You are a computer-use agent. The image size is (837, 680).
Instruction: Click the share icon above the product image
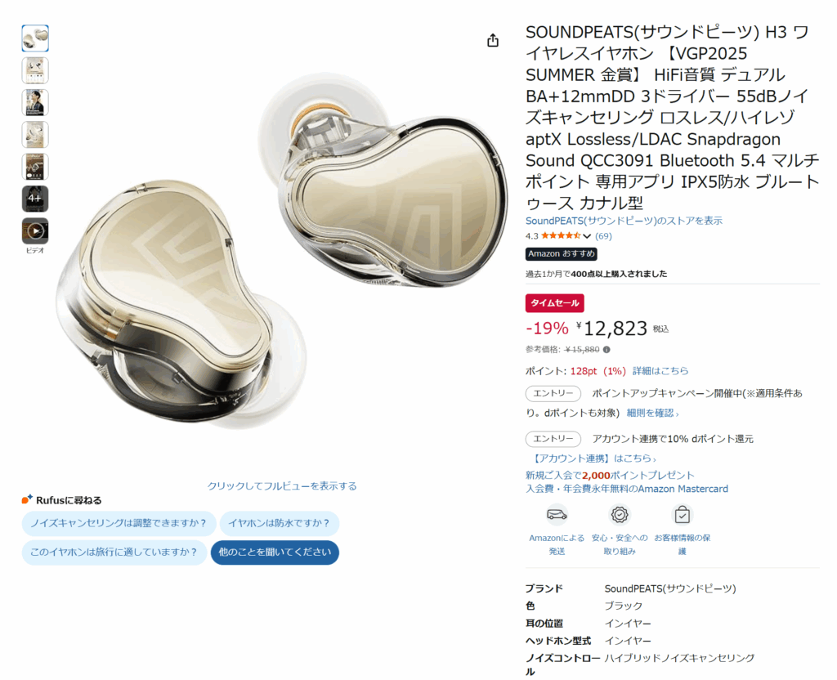[493, 41]
